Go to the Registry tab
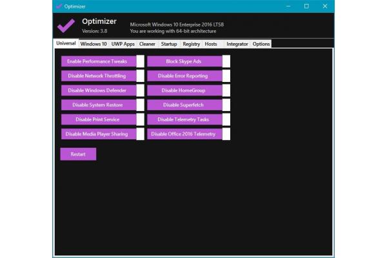Viewport: 387px width, 258px height. 192,44
